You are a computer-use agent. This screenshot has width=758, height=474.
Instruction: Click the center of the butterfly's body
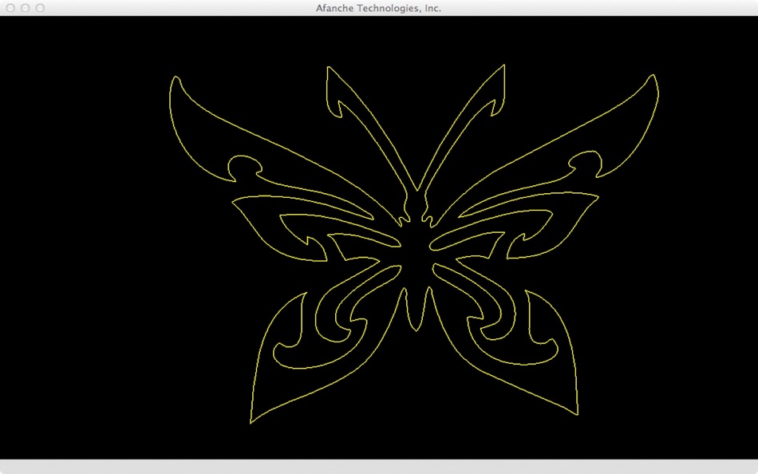point(417,256)
